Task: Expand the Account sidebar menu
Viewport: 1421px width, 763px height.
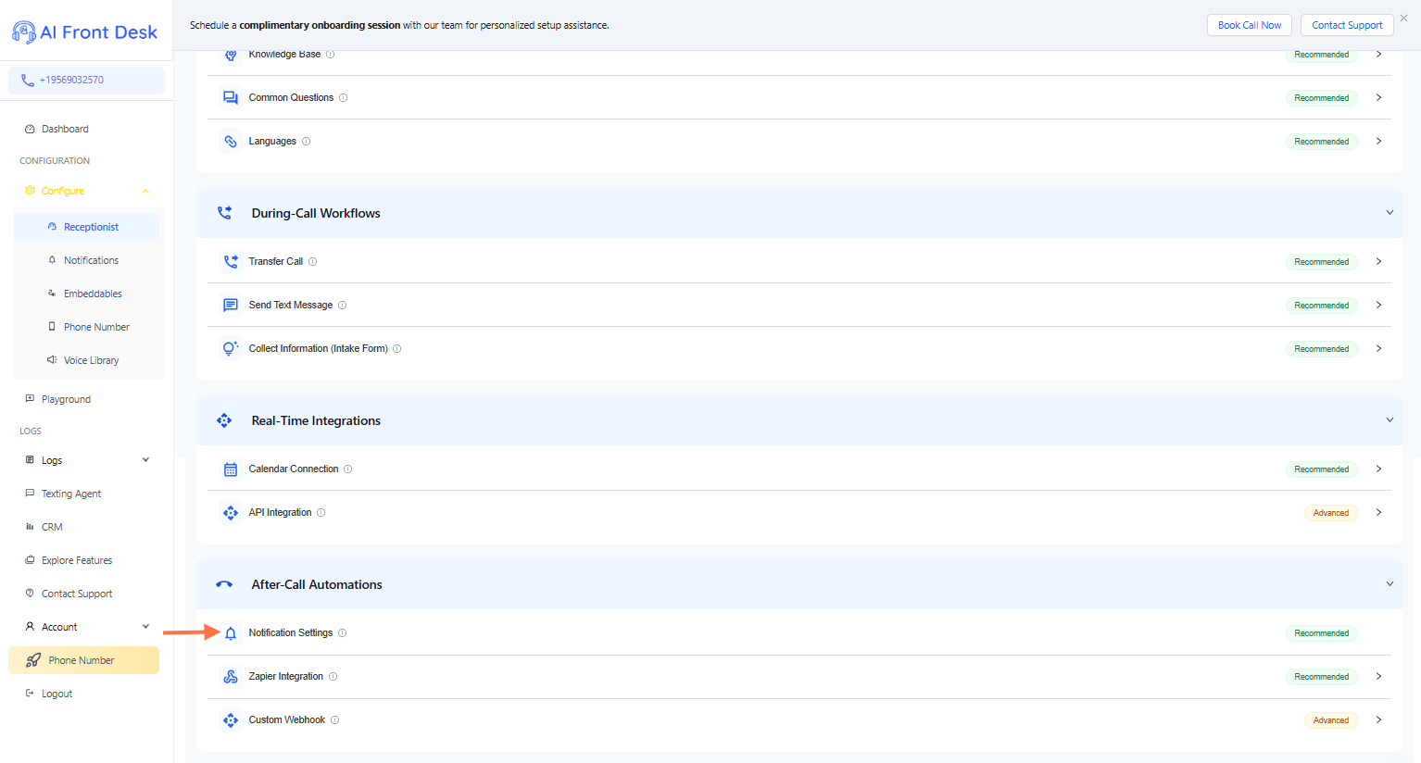Action: [145, 627]
